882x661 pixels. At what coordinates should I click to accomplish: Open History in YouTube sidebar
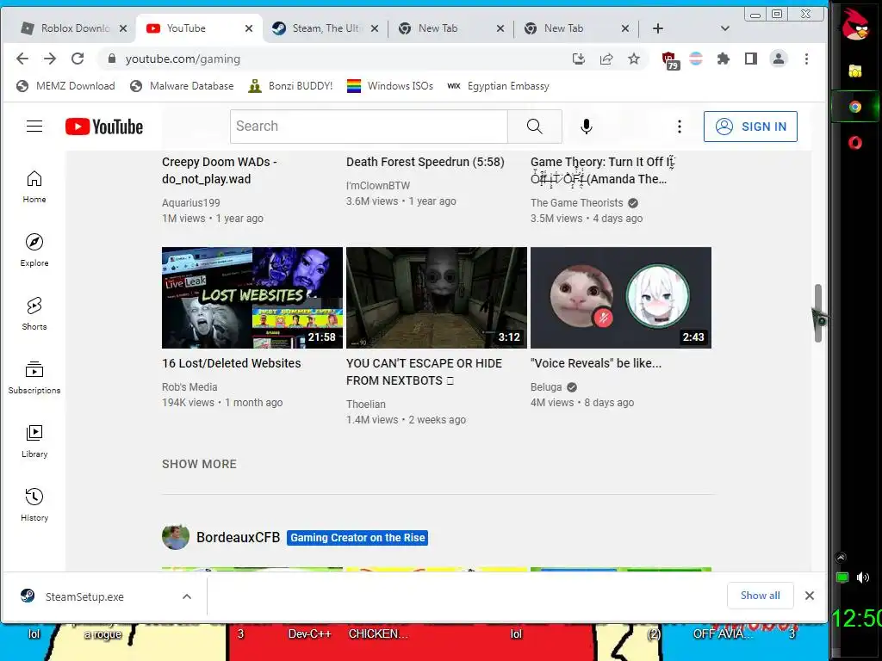point(34,504)
